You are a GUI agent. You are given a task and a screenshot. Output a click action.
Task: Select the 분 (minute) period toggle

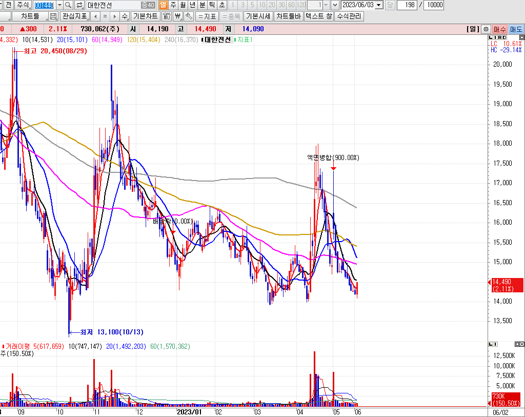pyautogui.click(x=202, y=5)
